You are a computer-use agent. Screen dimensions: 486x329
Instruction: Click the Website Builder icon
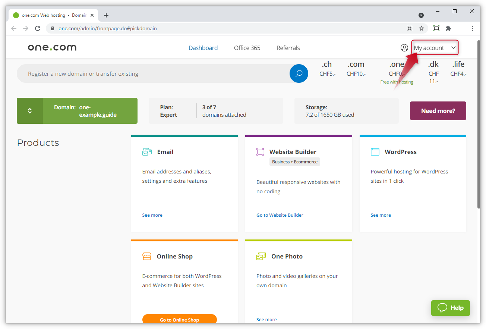[x=260, y=152]
